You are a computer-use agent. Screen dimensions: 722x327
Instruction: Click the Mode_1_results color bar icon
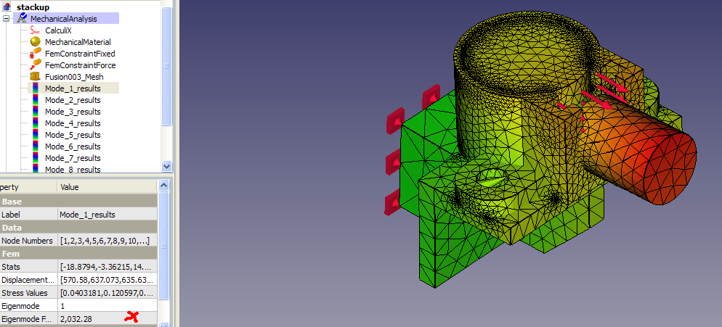35,88
